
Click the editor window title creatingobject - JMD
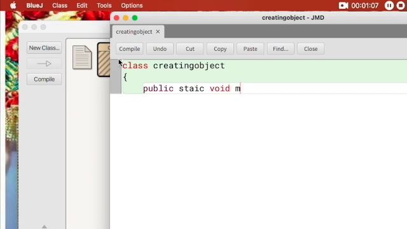pos(293,18)
